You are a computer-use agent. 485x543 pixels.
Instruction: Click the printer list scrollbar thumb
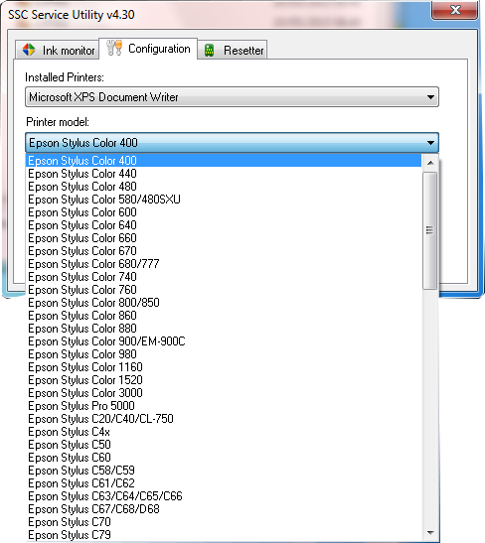pyautogui.click(x=430, y=230)
